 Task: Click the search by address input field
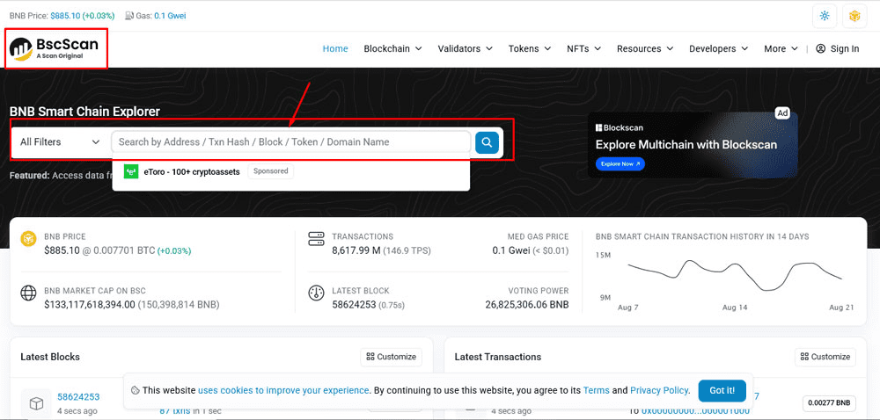coord(290,141)
